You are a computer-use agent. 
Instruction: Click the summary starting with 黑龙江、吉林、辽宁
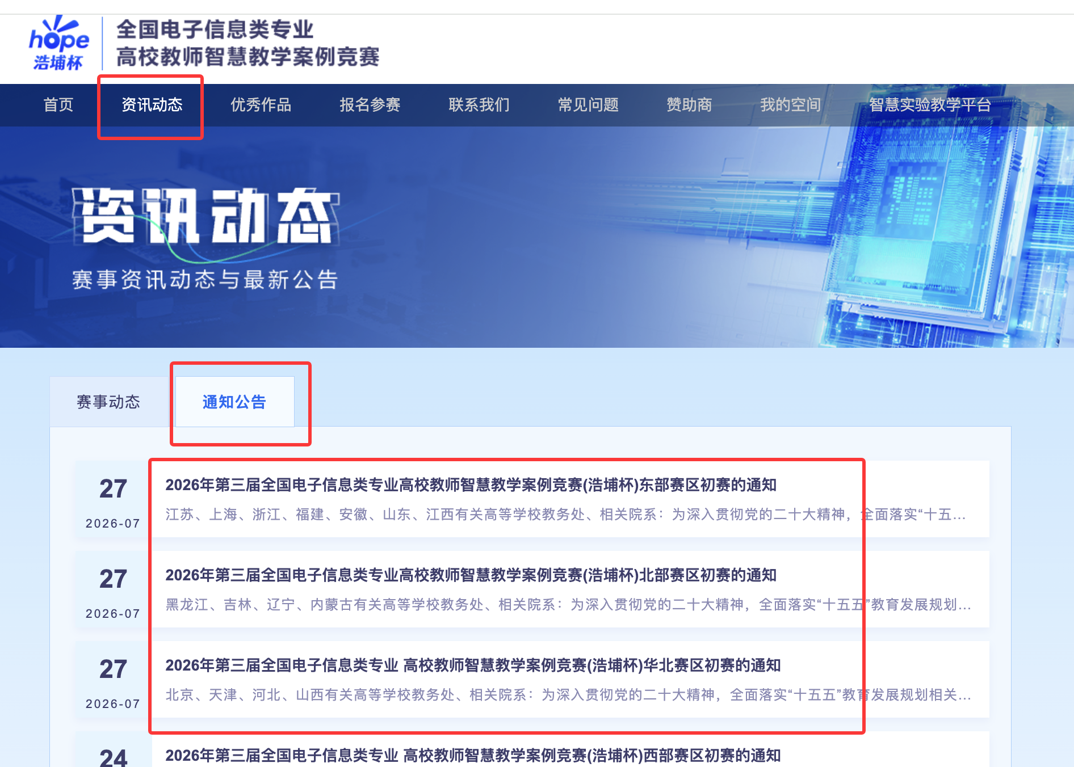(568, 605)
